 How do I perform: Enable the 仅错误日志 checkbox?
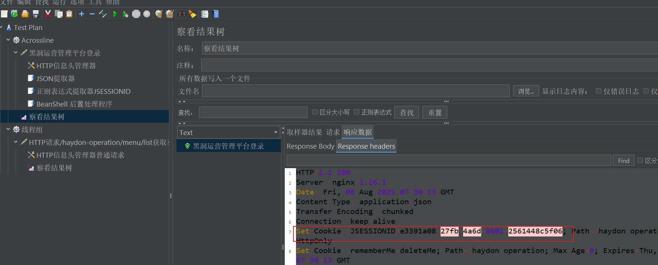click(599, 91)
